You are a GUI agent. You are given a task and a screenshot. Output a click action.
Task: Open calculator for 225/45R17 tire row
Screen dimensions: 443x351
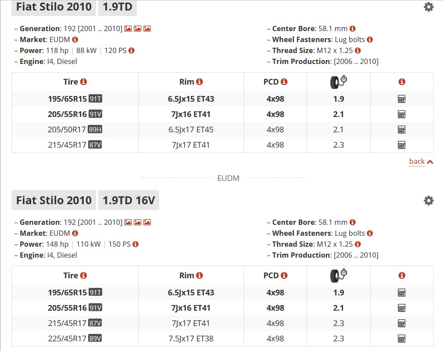(x=401, y=339)
